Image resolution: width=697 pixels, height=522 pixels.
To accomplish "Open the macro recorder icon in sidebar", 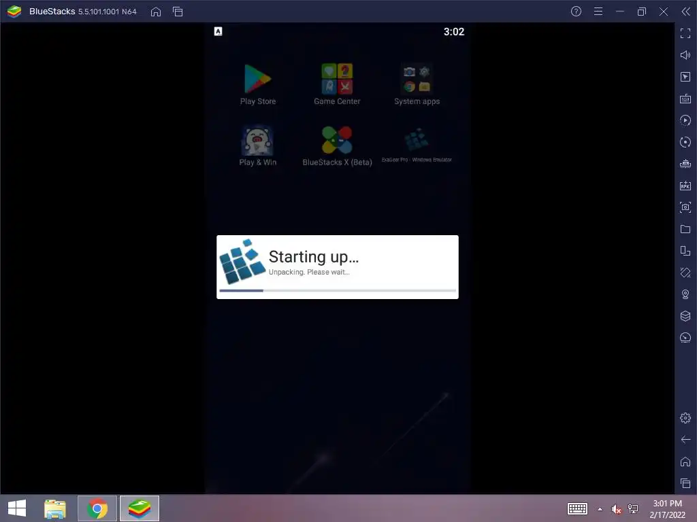I will coord(685,120).
